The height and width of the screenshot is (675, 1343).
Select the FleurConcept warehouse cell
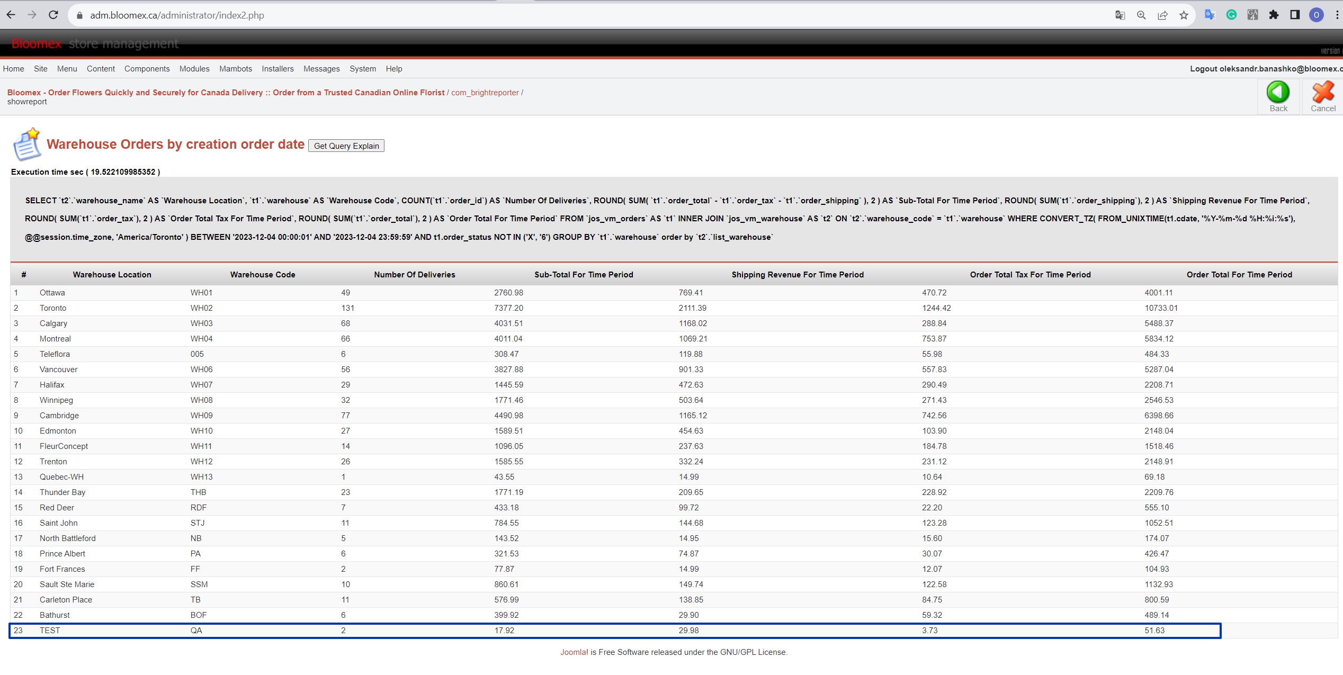[64, 446]
